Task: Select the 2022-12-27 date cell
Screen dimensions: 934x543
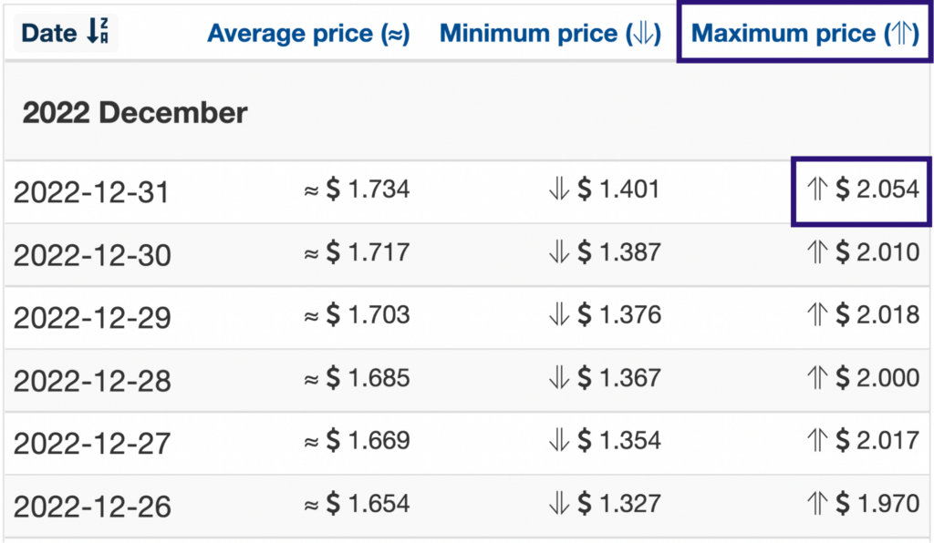Action: tap(92, 444)
